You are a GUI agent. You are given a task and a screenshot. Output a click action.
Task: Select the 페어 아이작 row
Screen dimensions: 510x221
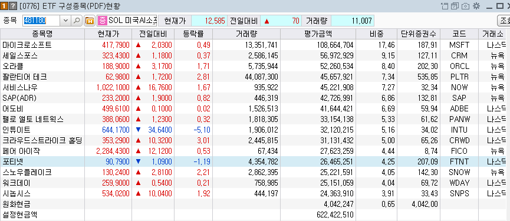(x=253, y=151)
